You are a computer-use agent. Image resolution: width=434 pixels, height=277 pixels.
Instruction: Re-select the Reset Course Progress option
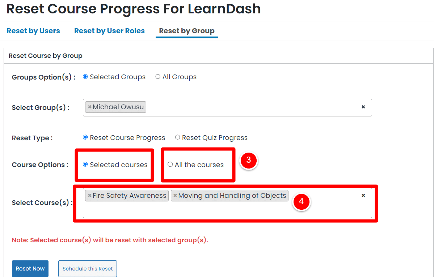tap(85, 137)
